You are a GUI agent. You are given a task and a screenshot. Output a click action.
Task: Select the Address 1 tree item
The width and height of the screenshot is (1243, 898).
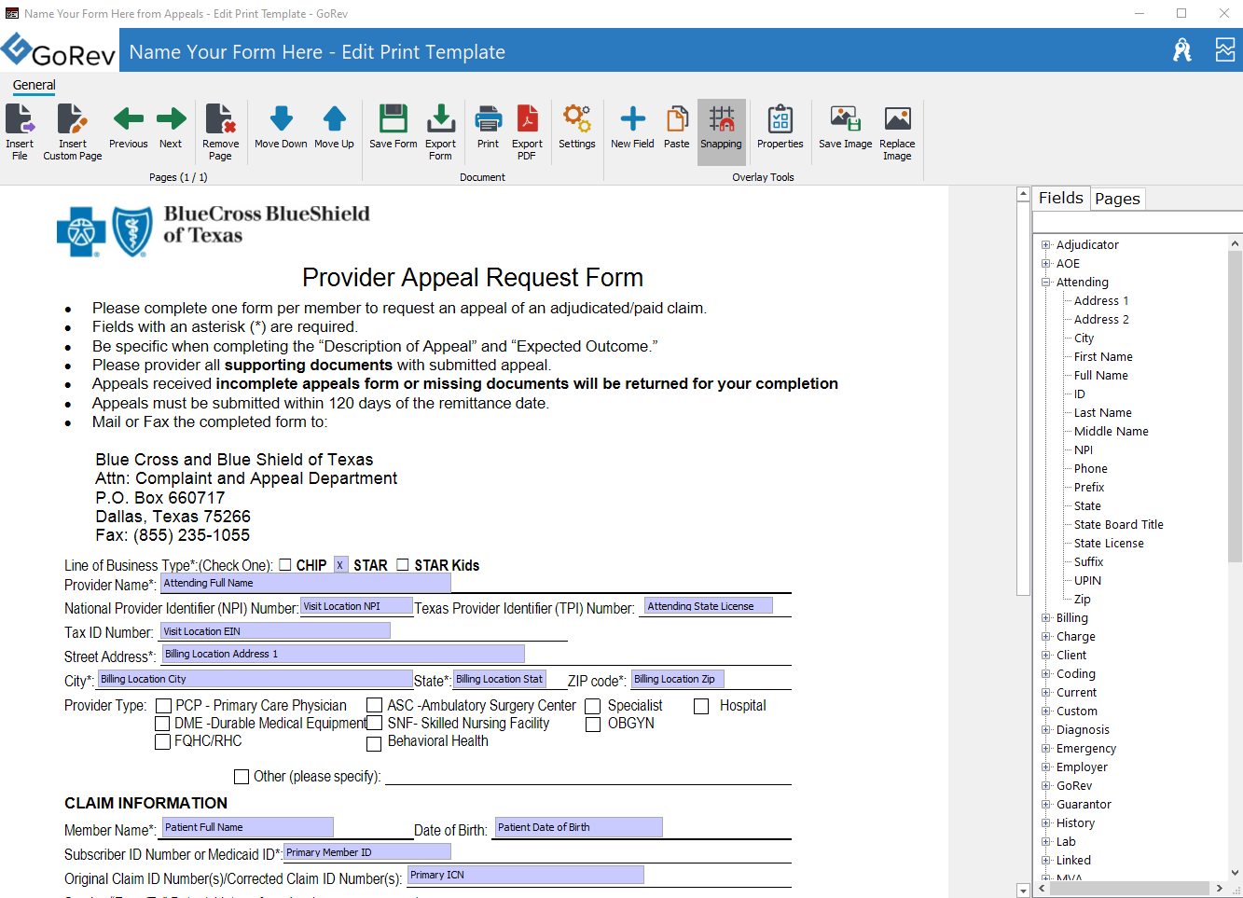pos(1100,300)
